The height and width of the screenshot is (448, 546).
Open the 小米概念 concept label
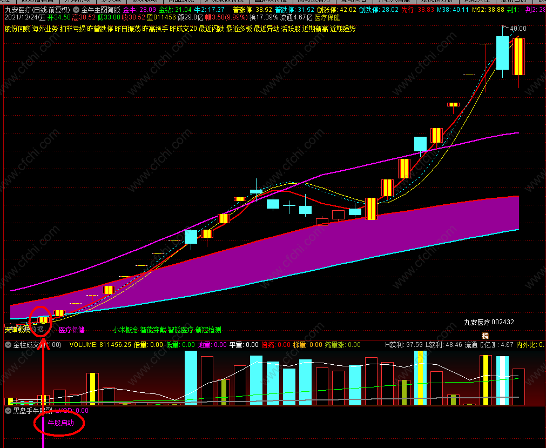(x=126, y=330)
